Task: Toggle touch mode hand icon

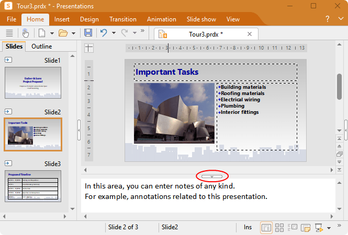Action: pos(26,33)
